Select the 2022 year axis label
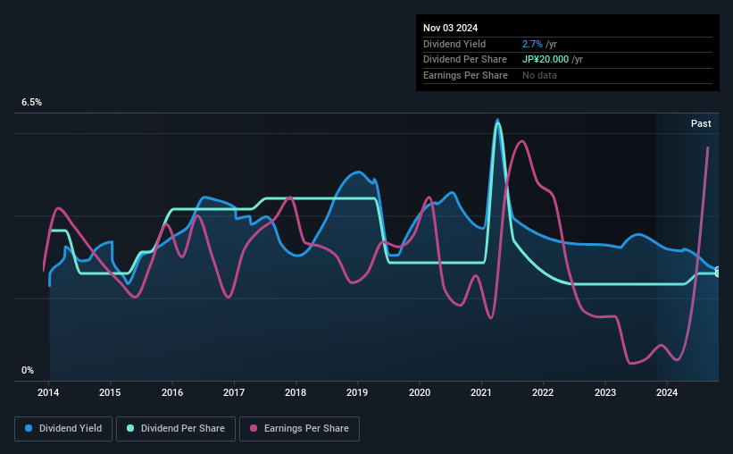 click(543, 392)
